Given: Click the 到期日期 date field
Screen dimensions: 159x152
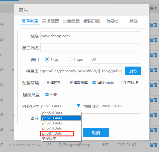Looking at the screenshot, I should coord(121,106).
